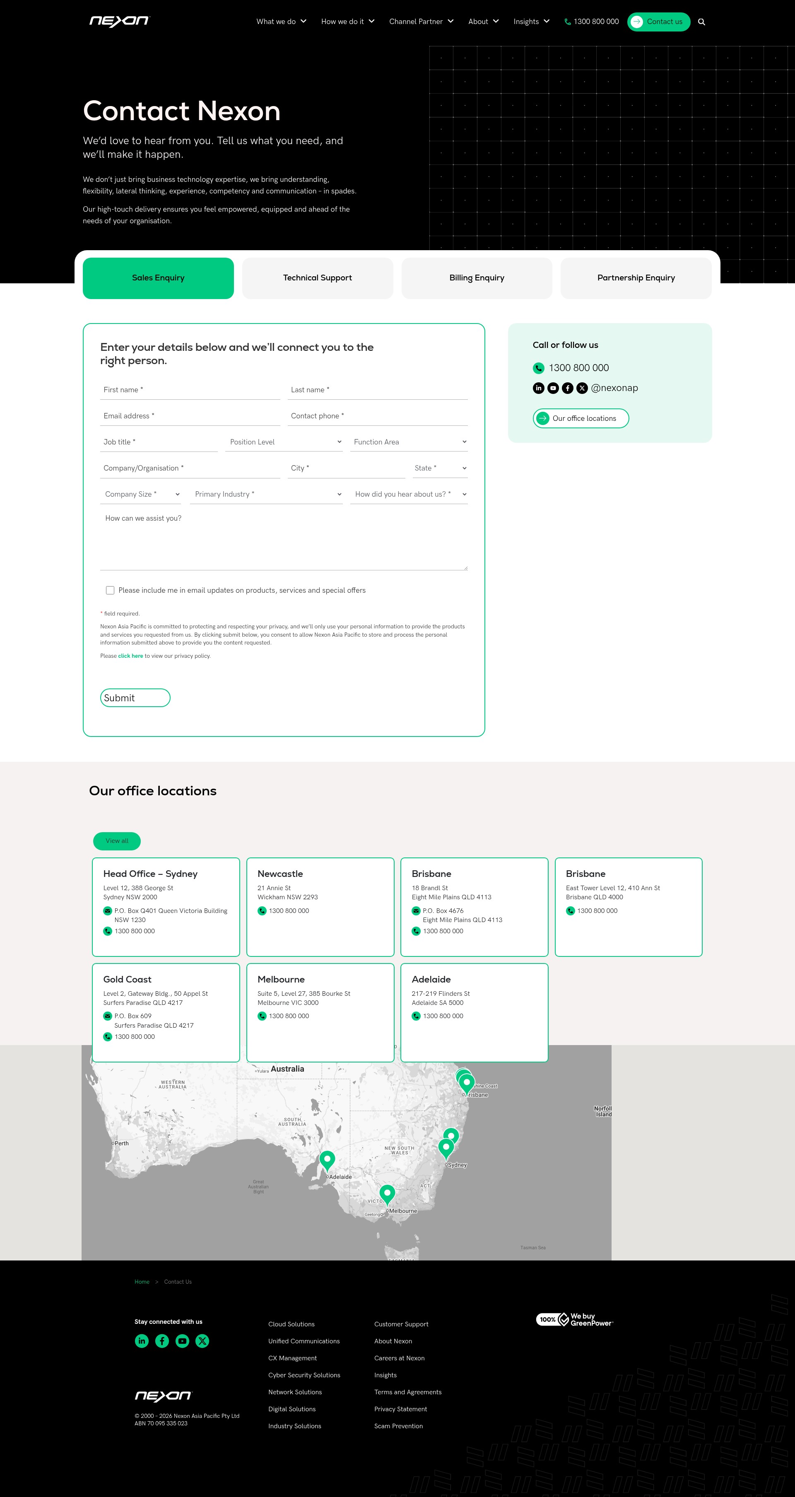Click the footer YouTube icon
Image resolution: width=795 pixels, height=1497 pixels.
point(182,1341)
